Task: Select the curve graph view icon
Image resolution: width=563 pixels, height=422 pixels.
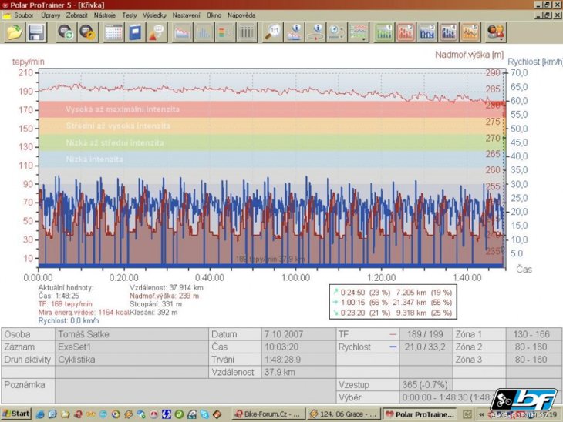Action: (x=182, y=32)
